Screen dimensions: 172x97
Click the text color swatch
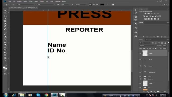click(x=102, y=5)
